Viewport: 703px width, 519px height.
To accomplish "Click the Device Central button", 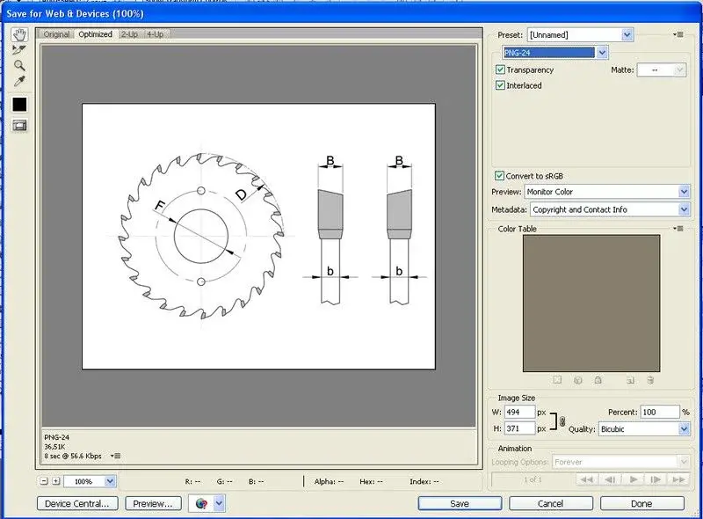I will 77,504.
